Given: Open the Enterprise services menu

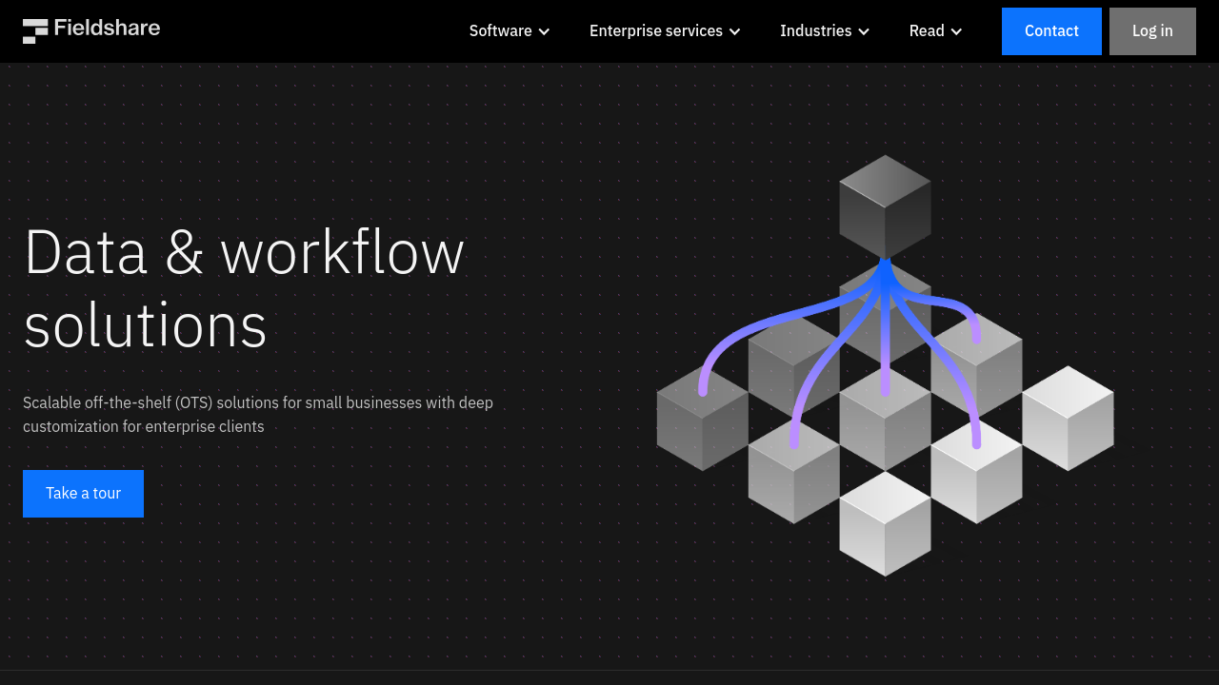Looking at the screenshot, I should coord(665,31).
